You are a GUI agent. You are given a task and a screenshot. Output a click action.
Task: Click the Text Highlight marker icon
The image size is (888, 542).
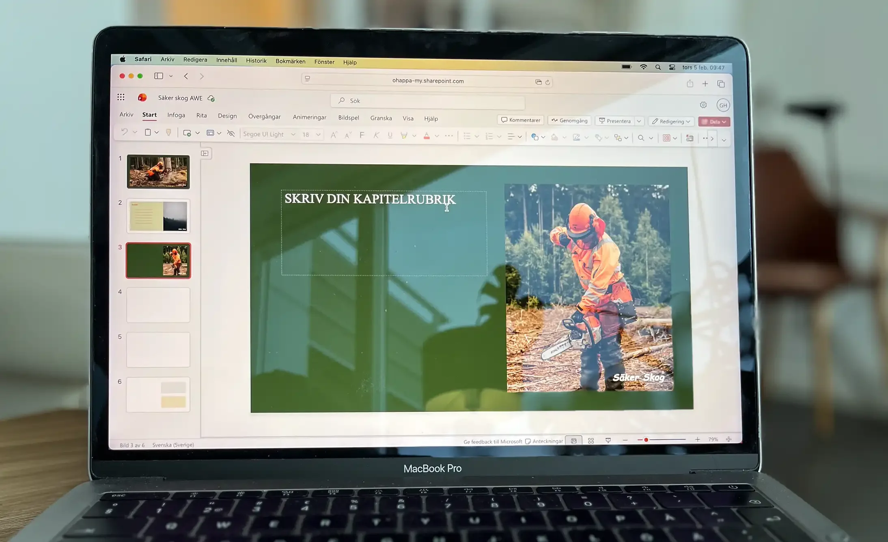tap(404, 135)
